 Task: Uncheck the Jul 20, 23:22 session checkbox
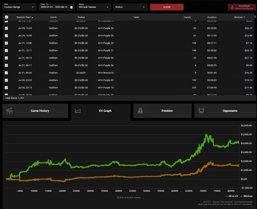click(6, 80)
